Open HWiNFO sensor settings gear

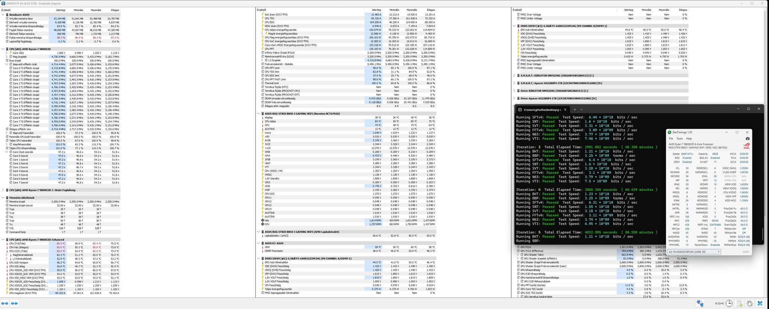point(749,303)
